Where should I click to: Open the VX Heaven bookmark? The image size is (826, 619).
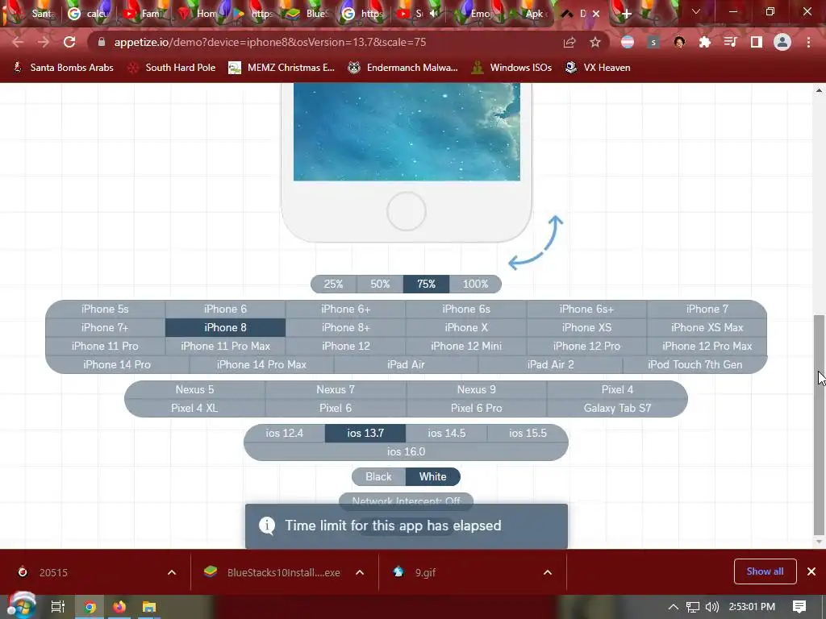click(x=598, y=68)
